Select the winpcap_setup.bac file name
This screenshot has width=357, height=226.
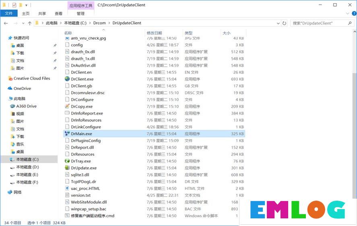tap(89, 209)
